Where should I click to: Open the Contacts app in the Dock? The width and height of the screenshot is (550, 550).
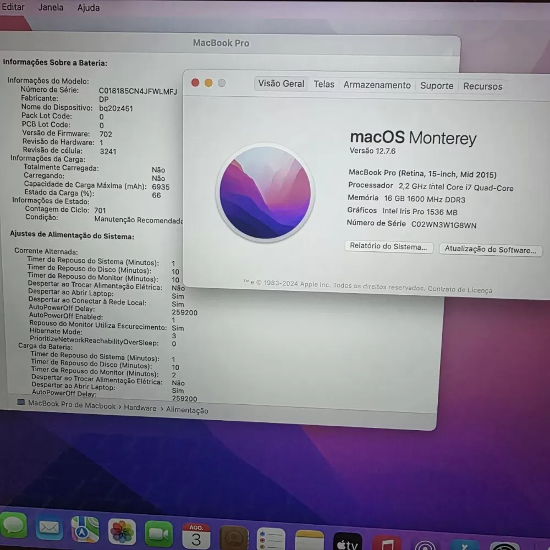click(x=234, y=538)
